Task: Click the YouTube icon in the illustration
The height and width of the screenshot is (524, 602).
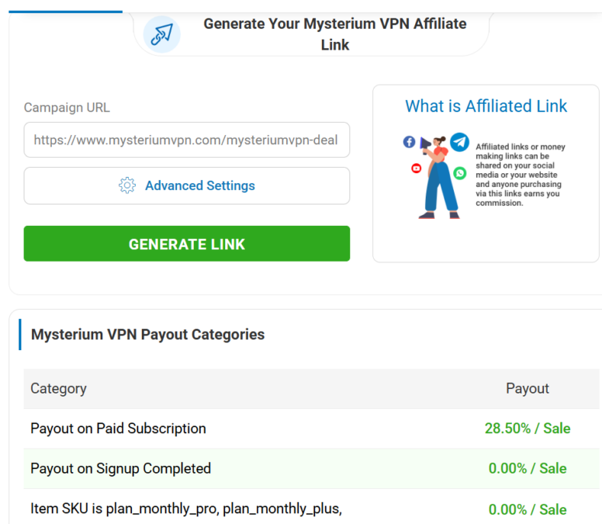Action: 417,168
